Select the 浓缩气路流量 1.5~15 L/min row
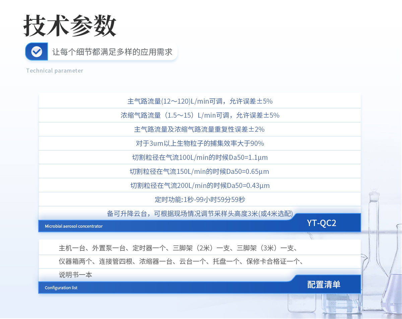402x319 pixels. [200, 115]
